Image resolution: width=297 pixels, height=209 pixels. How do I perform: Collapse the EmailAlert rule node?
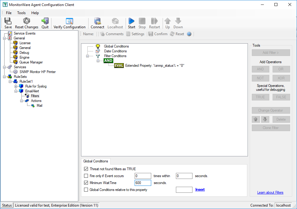click(16, 91)
